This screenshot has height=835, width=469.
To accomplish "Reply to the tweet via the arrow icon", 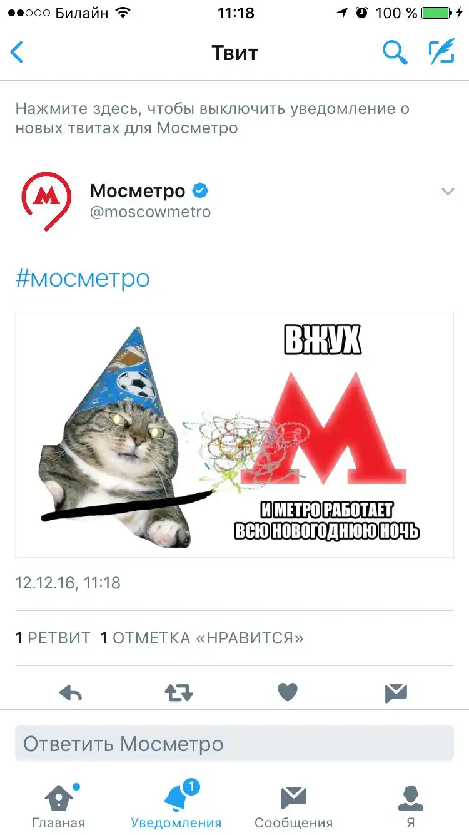I will click(x=71, y=692).
